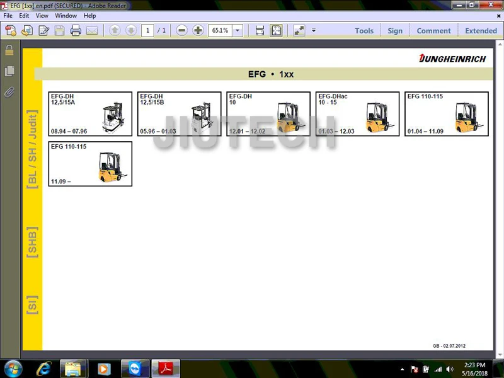The width and height of the screenshot is (504, 378).
Task: Click the Jungheinrich logo
Action: [452, 59]
